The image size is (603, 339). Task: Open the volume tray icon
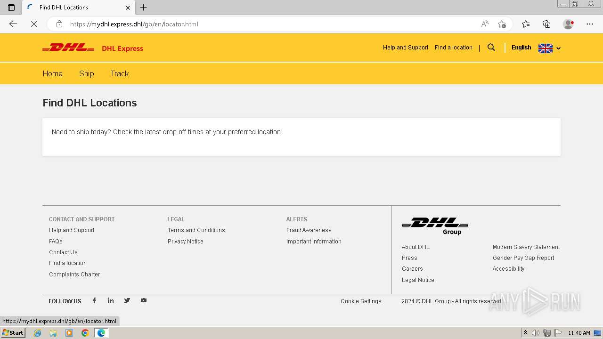pyautogui.click(x=536, y=333)
